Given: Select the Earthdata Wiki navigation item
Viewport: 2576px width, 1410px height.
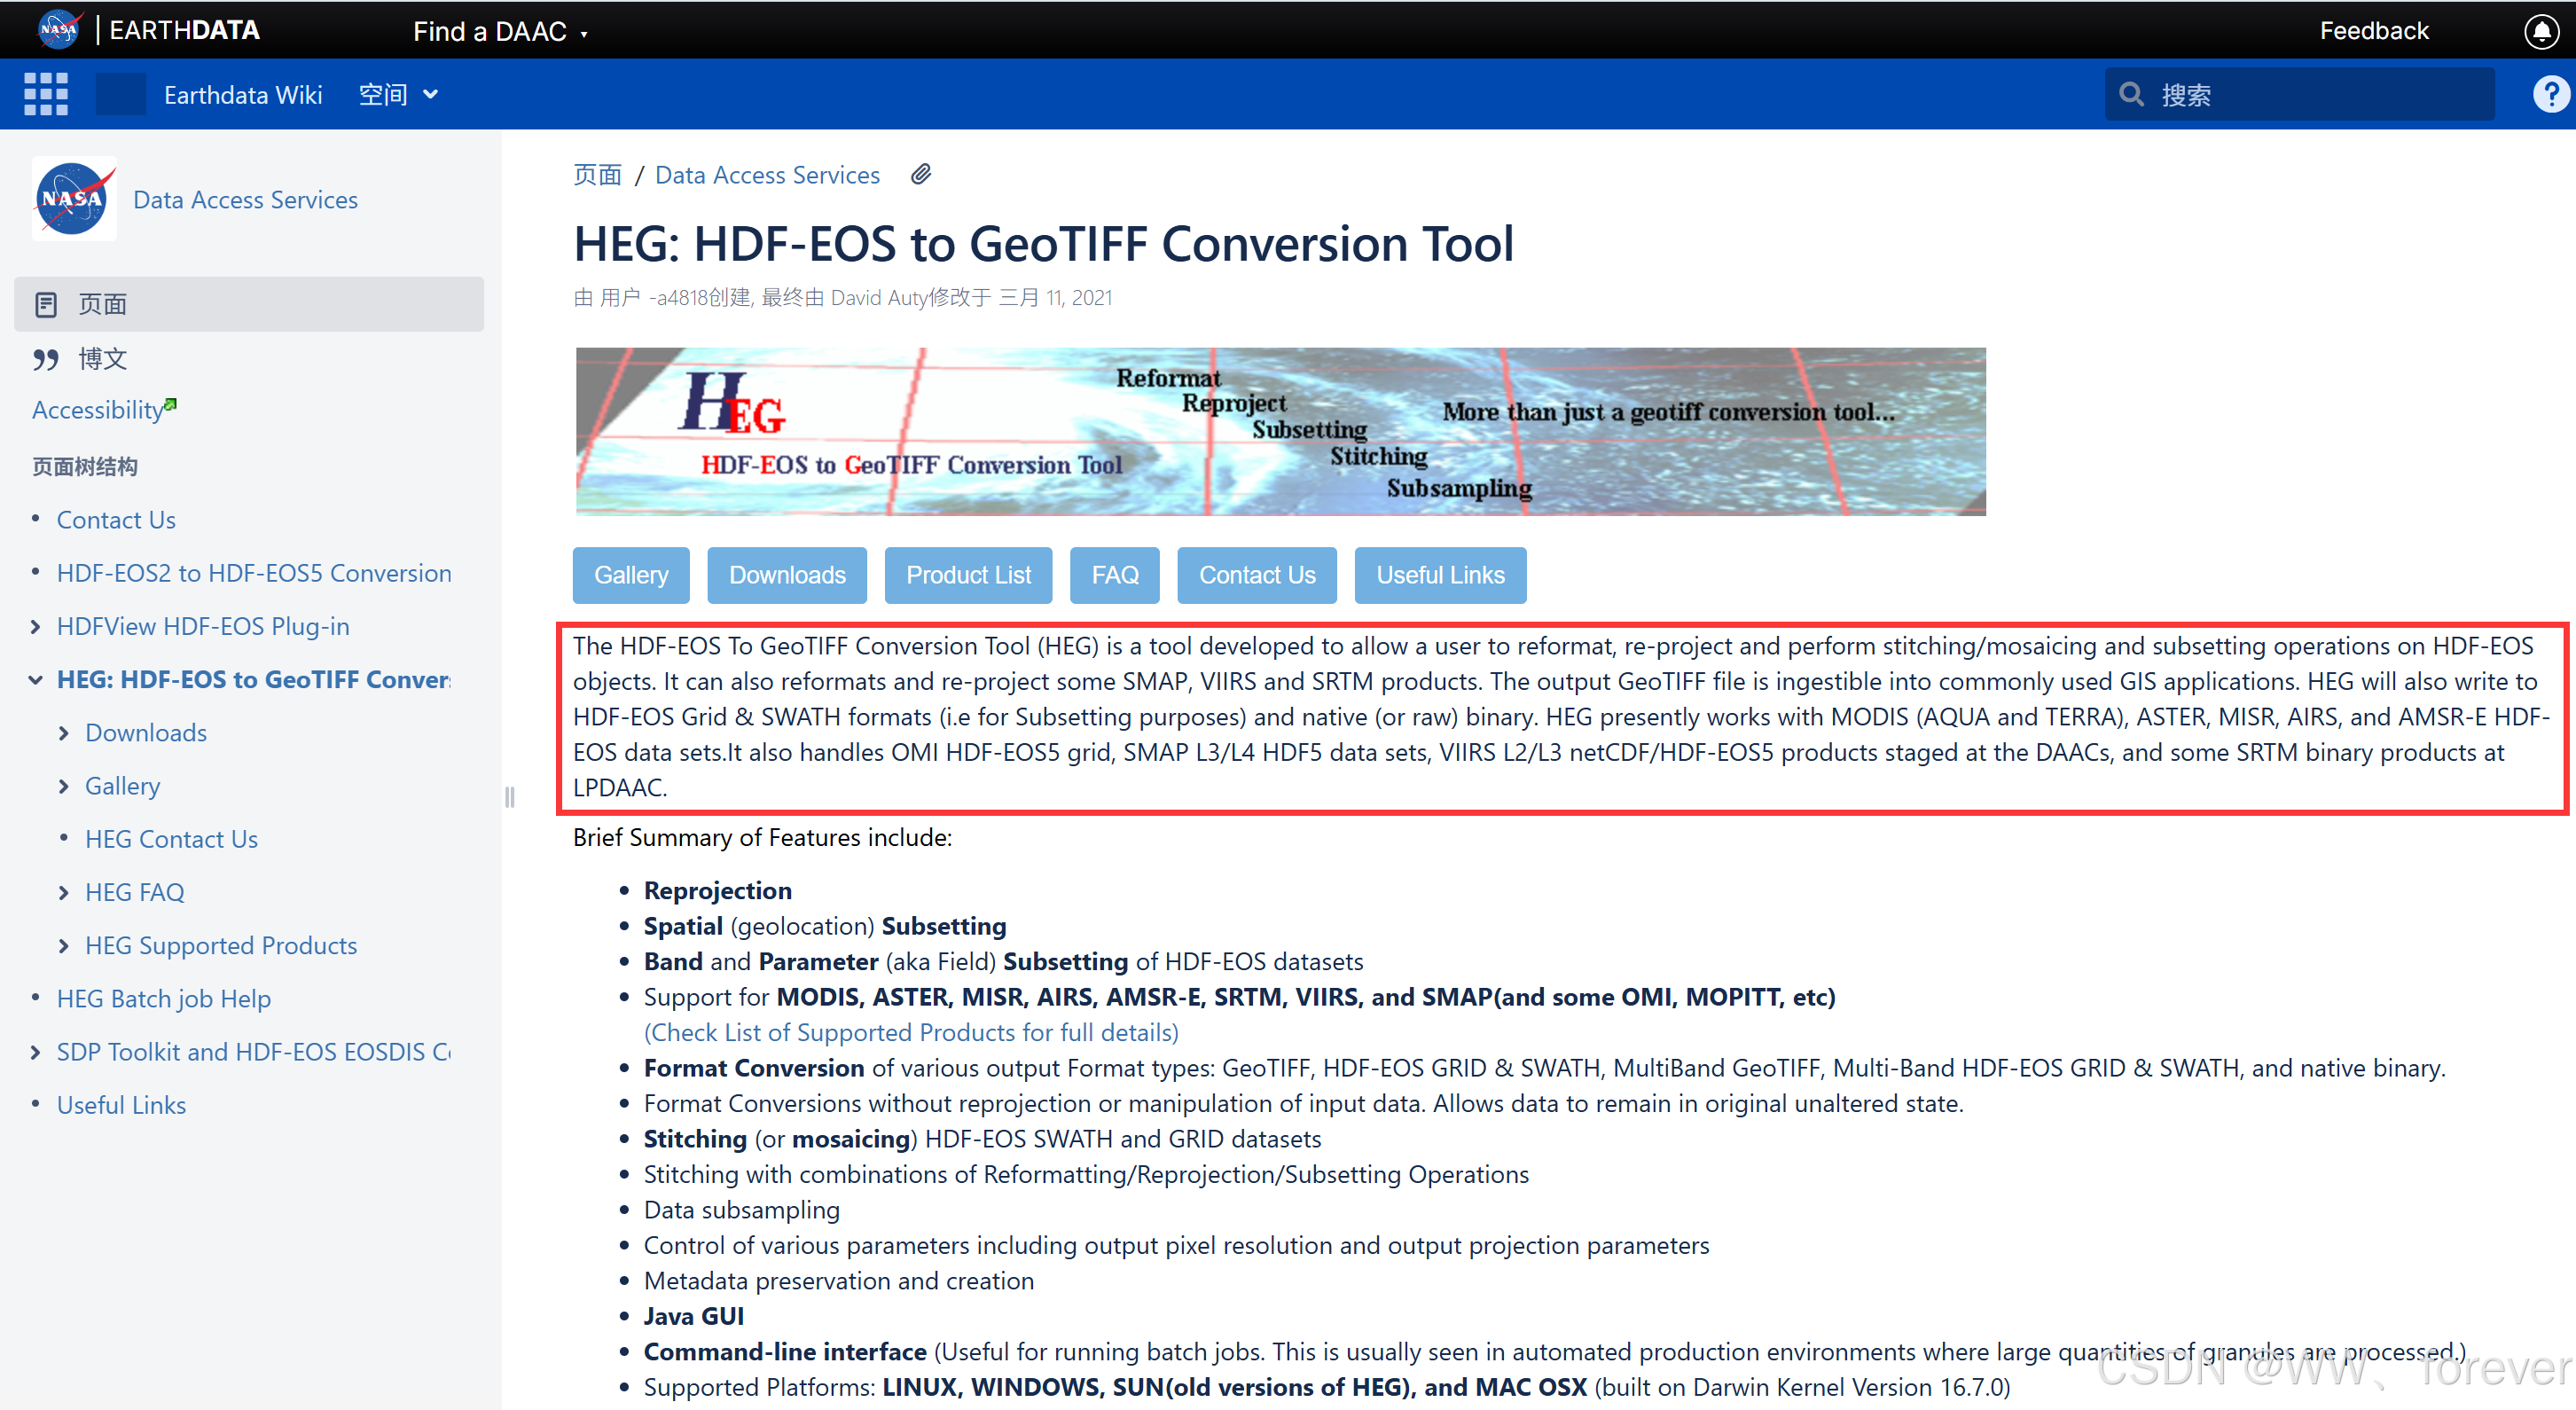Looking at the screenshot, I should point(243,93).
